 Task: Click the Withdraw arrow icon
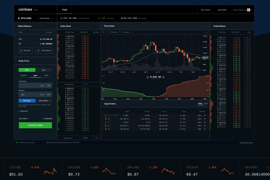(39, 50)
